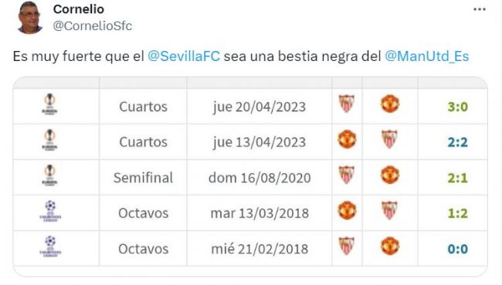This screenshot has height=285, width=502.
Task: Click the date mar 13/03/2018
Action: [x=259, y=213]
